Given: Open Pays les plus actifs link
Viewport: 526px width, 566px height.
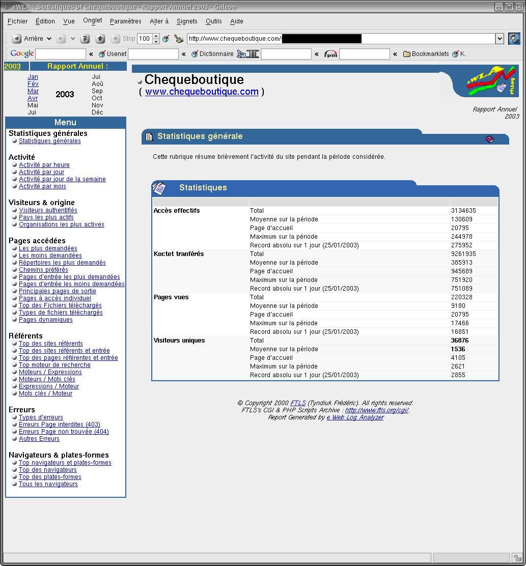Looking at the screenshot, I should coord(46,217).
